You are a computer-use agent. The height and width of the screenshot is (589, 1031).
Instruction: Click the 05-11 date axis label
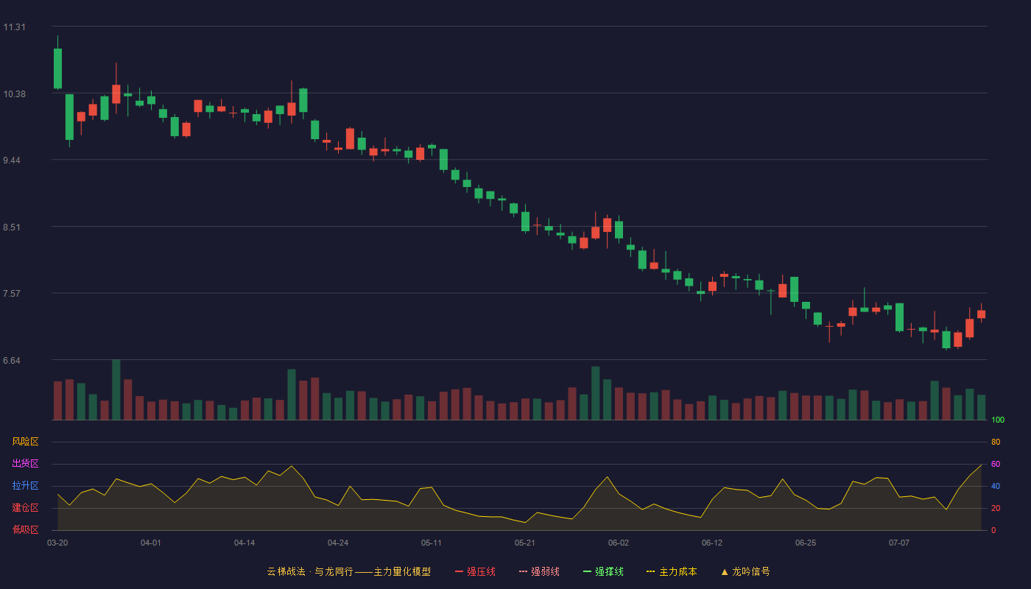[x=432, y=543]
